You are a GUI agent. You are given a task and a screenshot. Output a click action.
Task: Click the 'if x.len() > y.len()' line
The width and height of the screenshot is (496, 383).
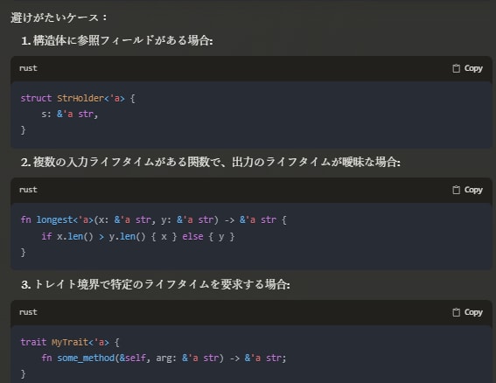[138, 237]
